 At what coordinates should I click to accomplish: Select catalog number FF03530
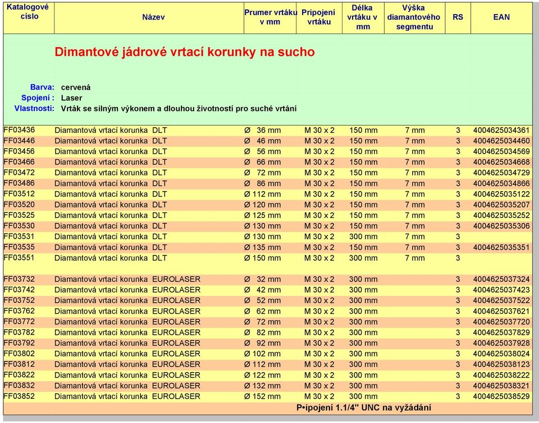click(19, 226)
